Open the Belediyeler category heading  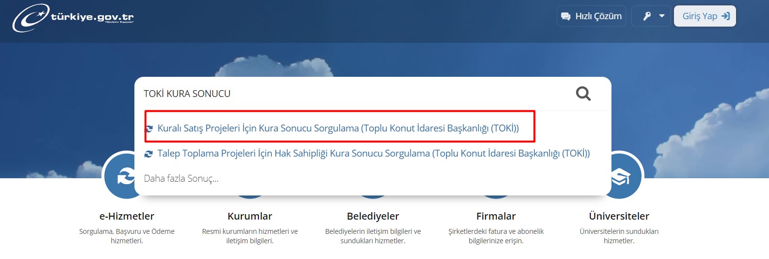373,216
